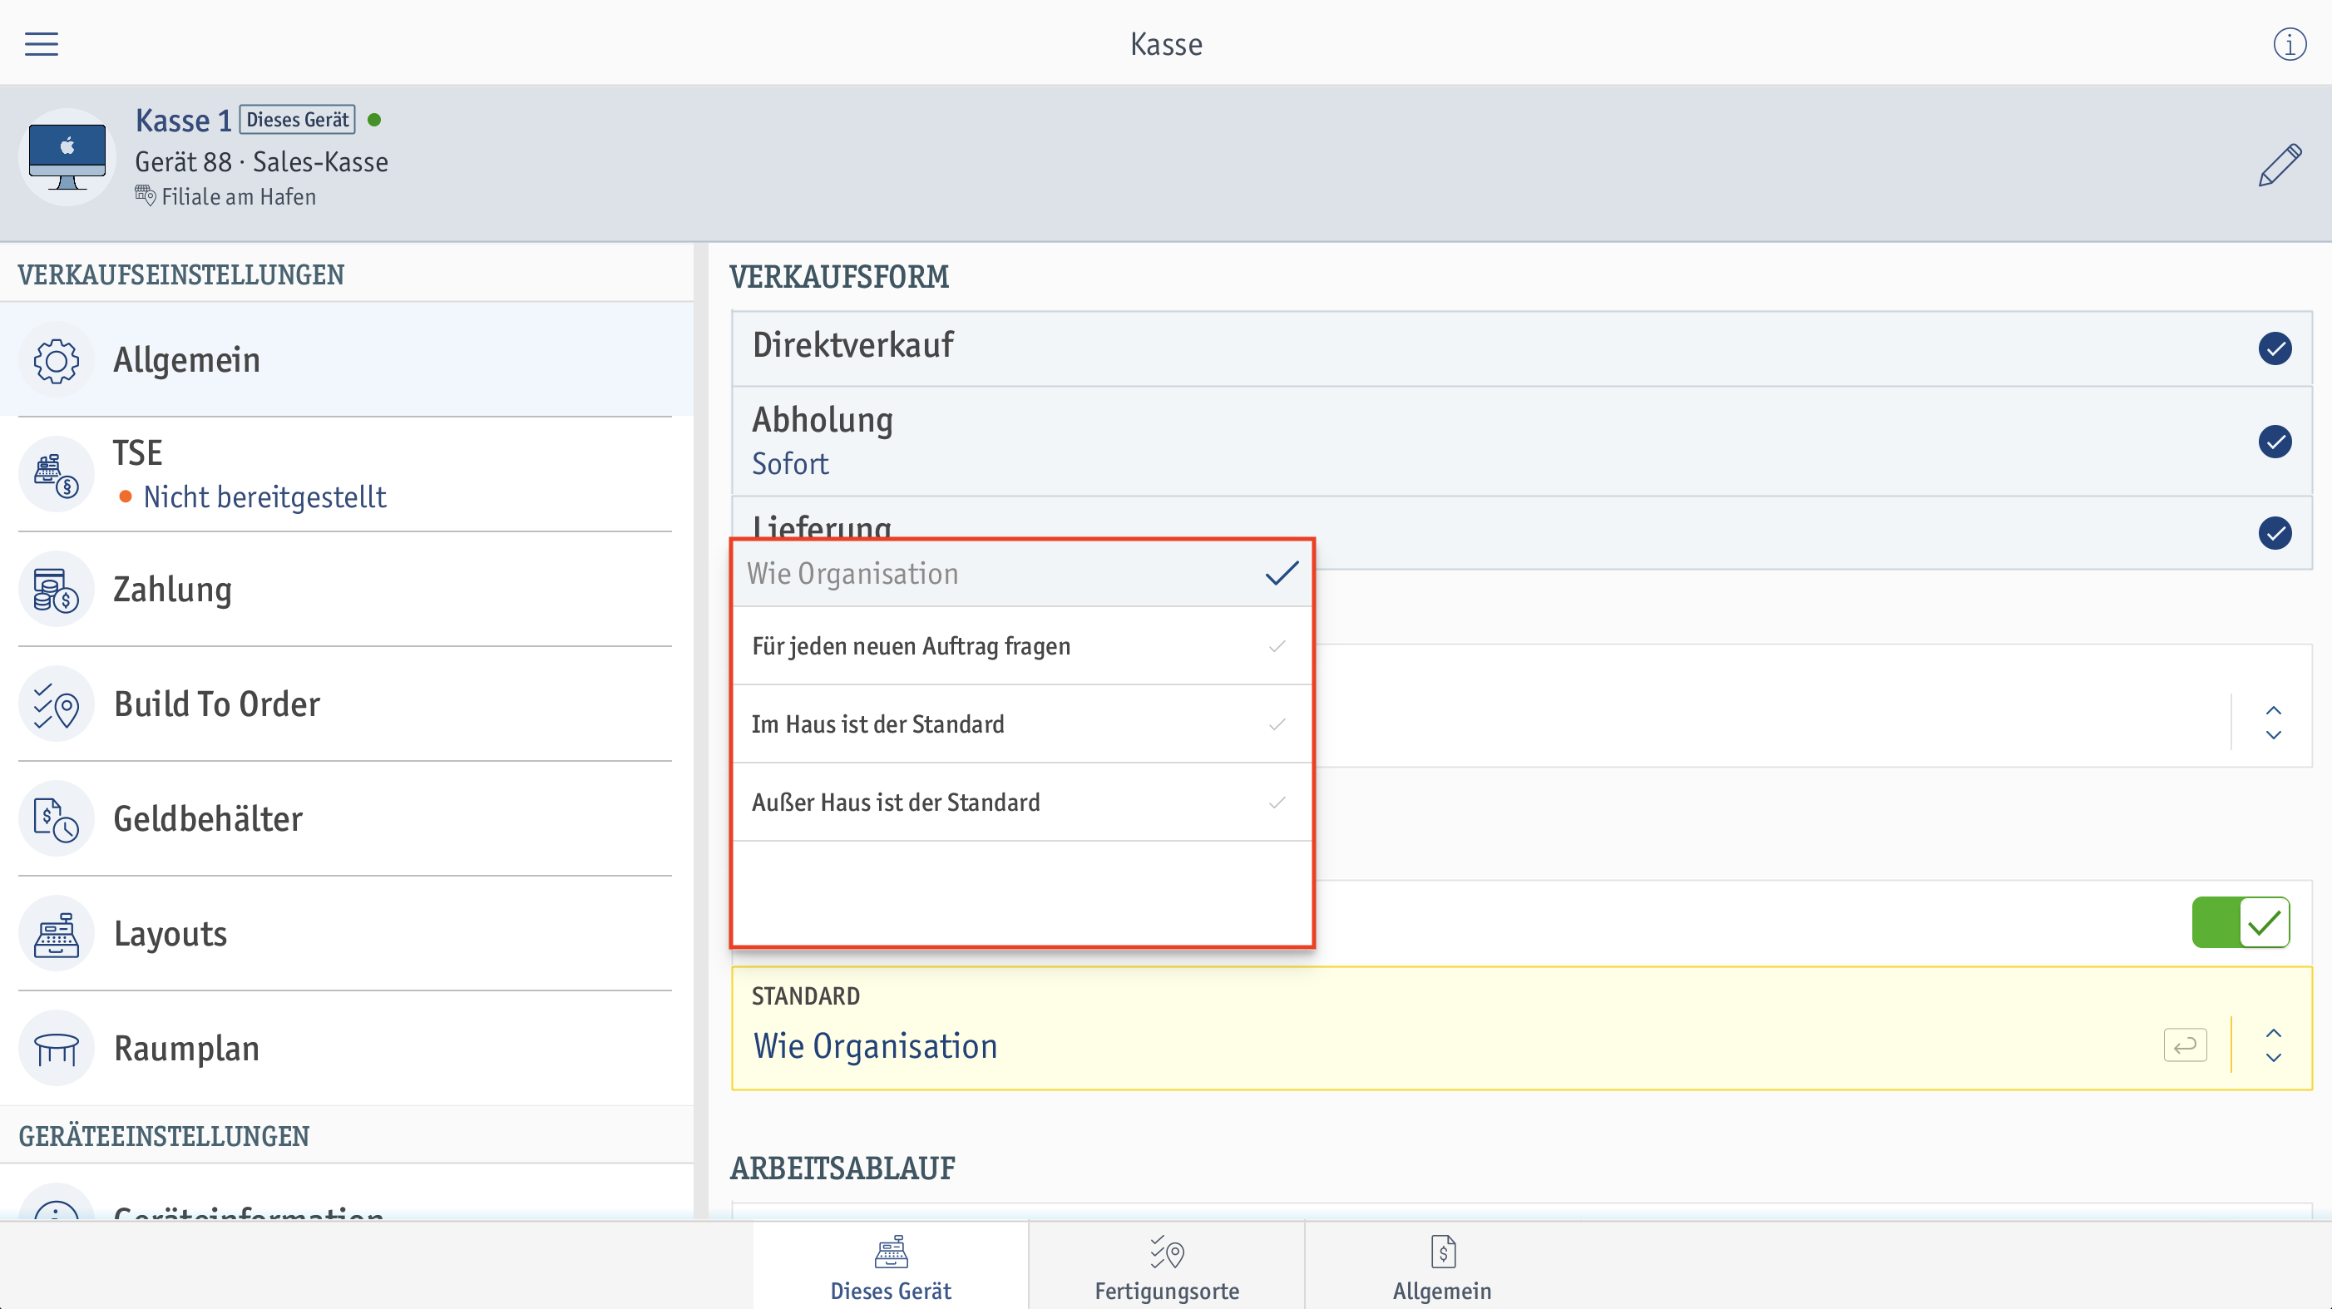Click the Allgemein gear icon

point(56,360)
